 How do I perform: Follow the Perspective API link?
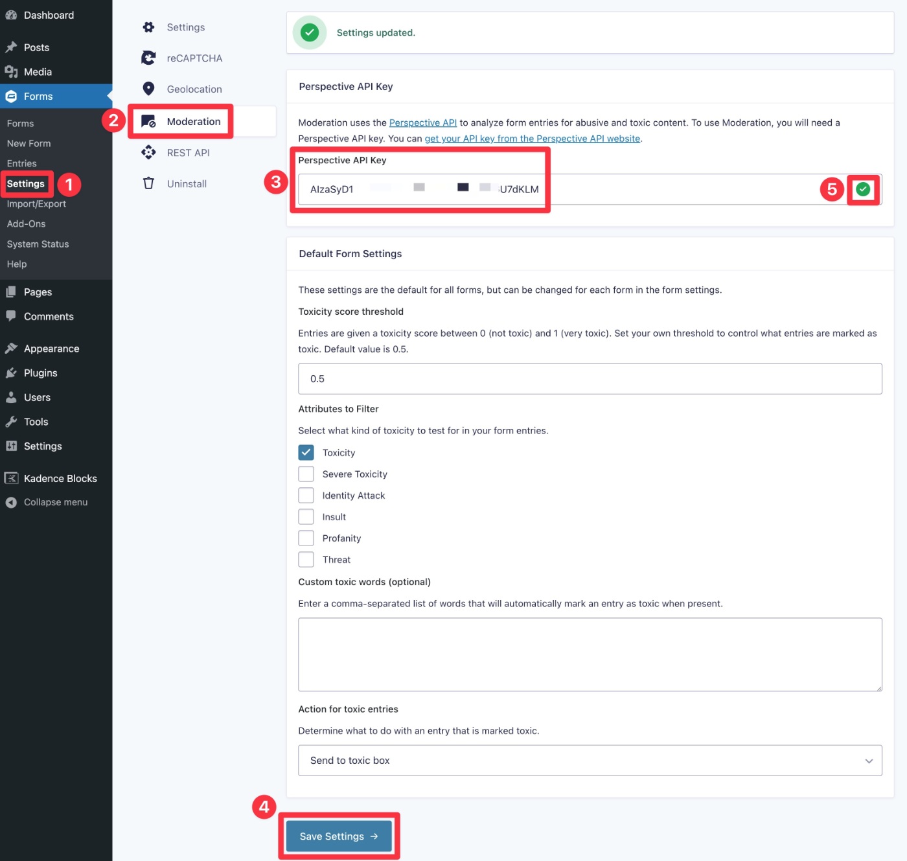click(423, 122)
